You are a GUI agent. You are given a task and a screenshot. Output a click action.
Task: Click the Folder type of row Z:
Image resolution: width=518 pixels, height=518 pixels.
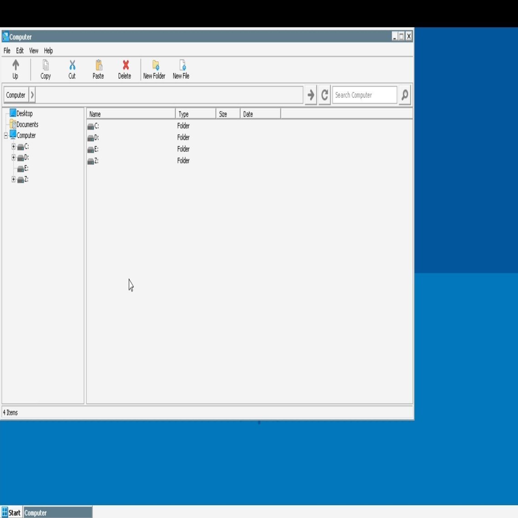point(183,161)
